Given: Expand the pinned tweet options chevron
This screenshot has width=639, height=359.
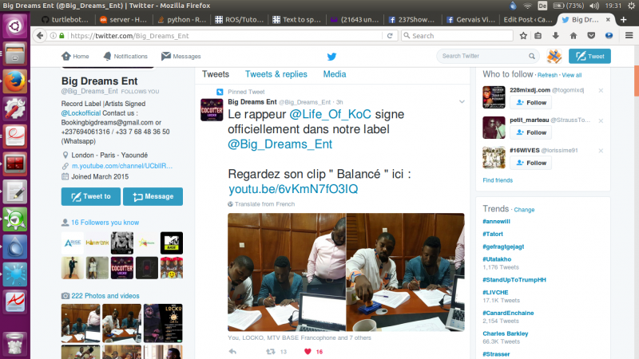Looking at the screenshot, I should coord(461,102).
